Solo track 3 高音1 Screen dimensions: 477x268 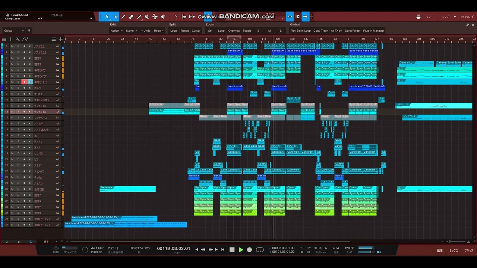[18, 58]
